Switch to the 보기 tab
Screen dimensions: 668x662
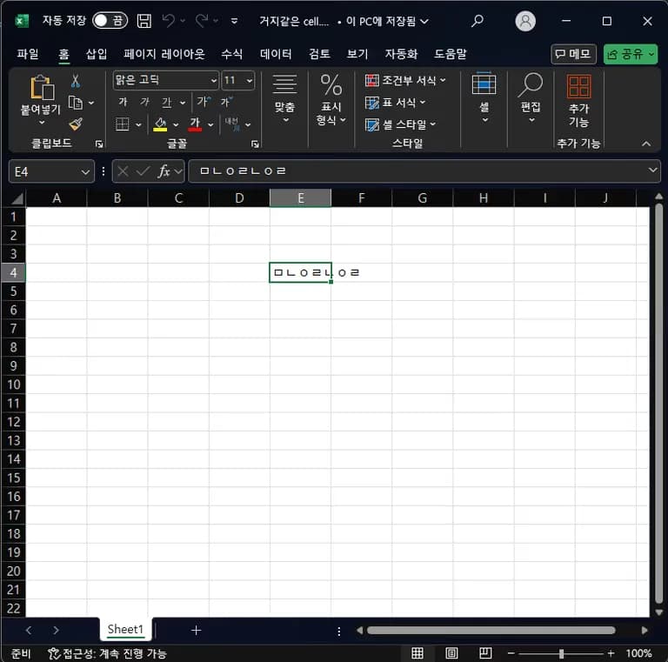pos(357,54)
